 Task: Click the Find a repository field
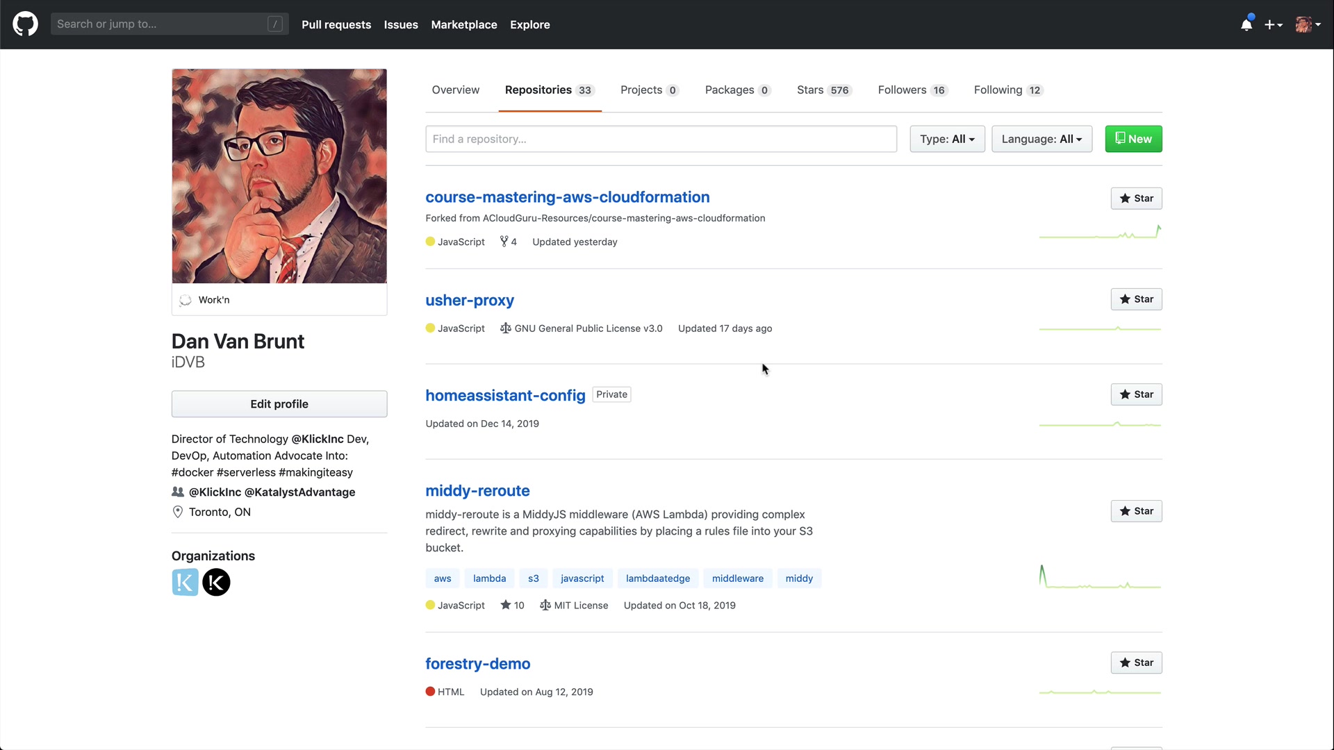(661, 139)
